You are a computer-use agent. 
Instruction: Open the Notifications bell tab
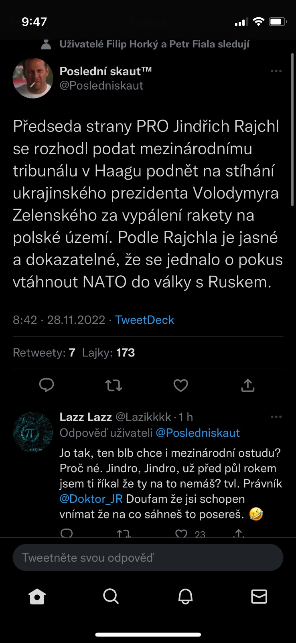[x=185, y=596]
